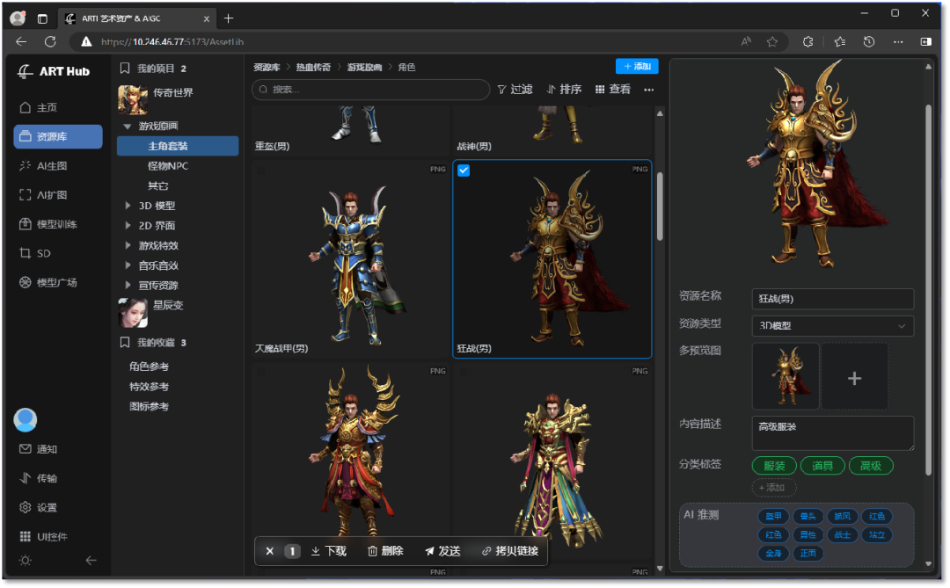Click 删除 trash icon in selection bar

(372, 551)
